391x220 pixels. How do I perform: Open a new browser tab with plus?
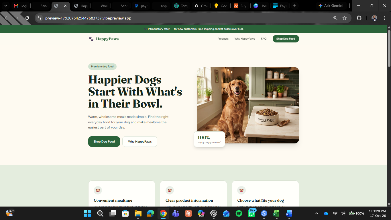(294, 6)
